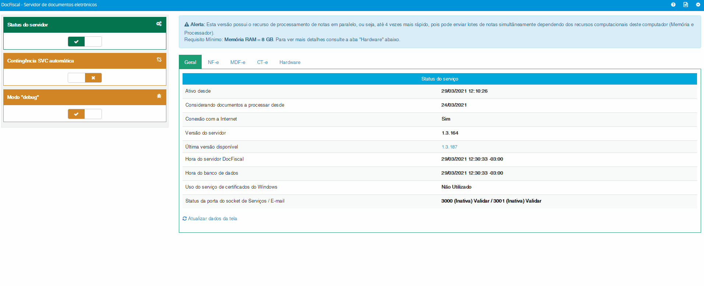The width and height of the screenshot is (704, 286).
Task: Click the Memória RAM = 8 GB text
Action: (x=249, y=40)
